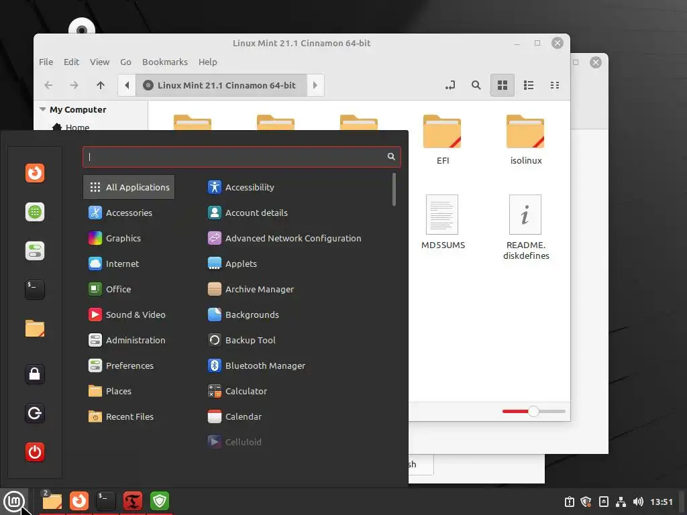Screen dimensions: 687x515
Task: Switch to compact view in file manager
Action: coord(555,85)
